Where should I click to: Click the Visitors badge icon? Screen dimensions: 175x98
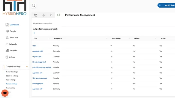7,57
